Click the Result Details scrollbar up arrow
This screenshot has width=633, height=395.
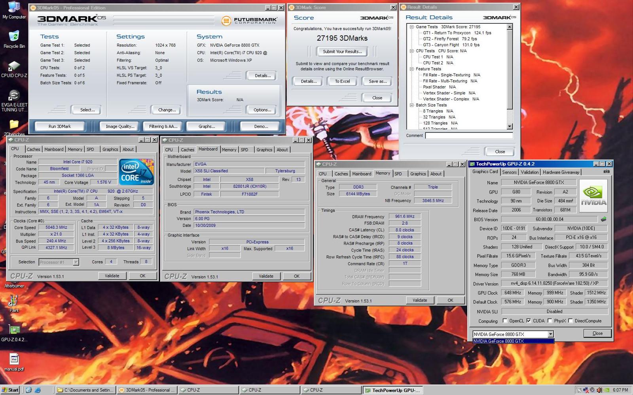(x=510, y=27)
